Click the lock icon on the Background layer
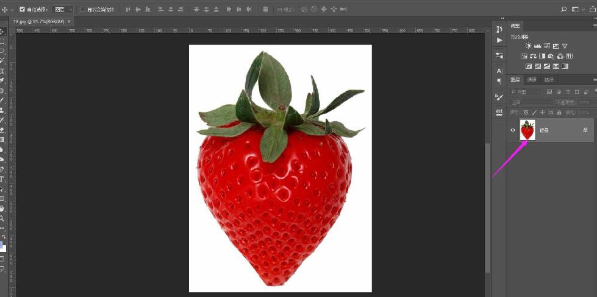 pyautogui.click(x=585, y=130)
